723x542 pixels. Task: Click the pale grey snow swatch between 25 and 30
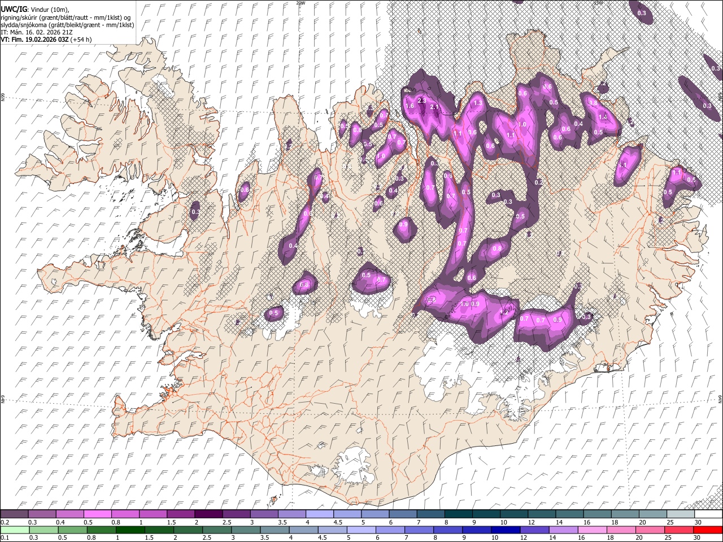pyautogui.click(x=681, y=514)
